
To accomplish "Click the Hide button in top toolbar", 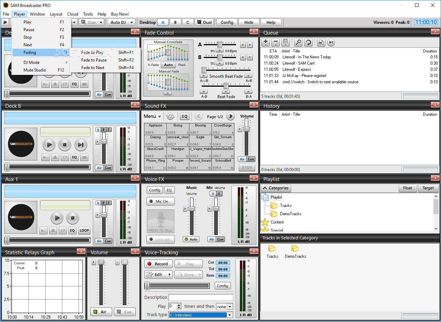I will pos(249,22).
